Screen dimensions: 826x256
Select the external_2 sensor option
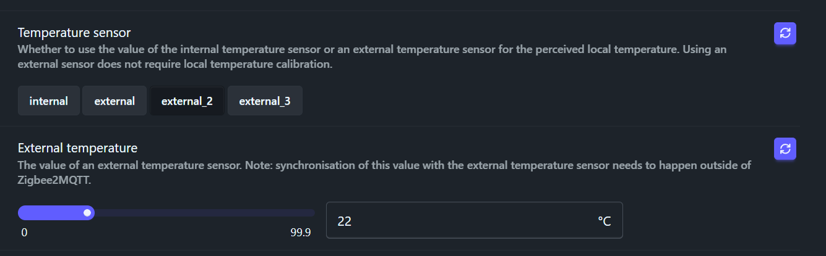click(x=187, y=101)
